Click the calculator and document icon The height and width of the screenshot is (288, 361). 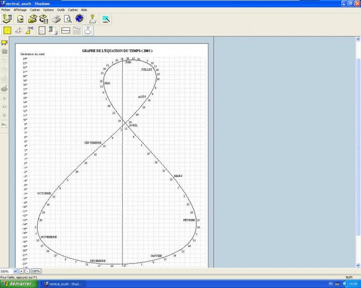pyautogui.click(x=53, y=31)
